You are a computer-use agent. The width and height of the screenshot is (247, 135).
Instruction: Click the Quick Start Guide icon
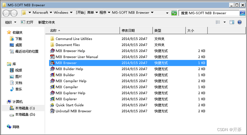pyautogui.click(x=52, y=105)
